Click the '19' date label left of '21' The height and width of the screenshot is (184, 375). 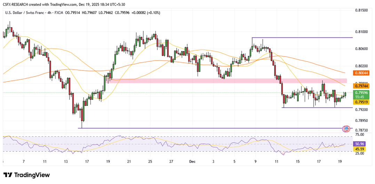point(108,161)
